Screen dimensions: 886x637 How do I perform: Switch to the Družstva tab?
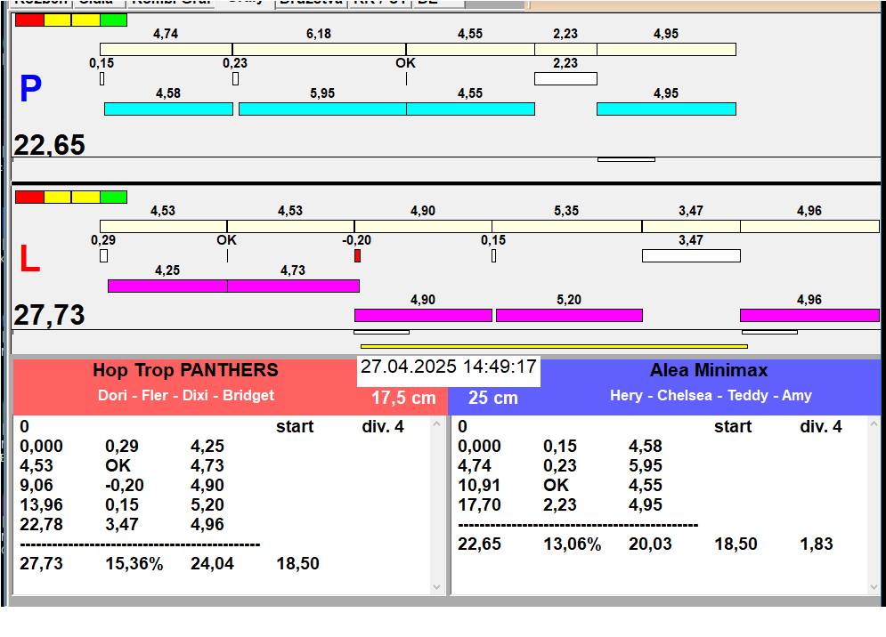[310, 3]
